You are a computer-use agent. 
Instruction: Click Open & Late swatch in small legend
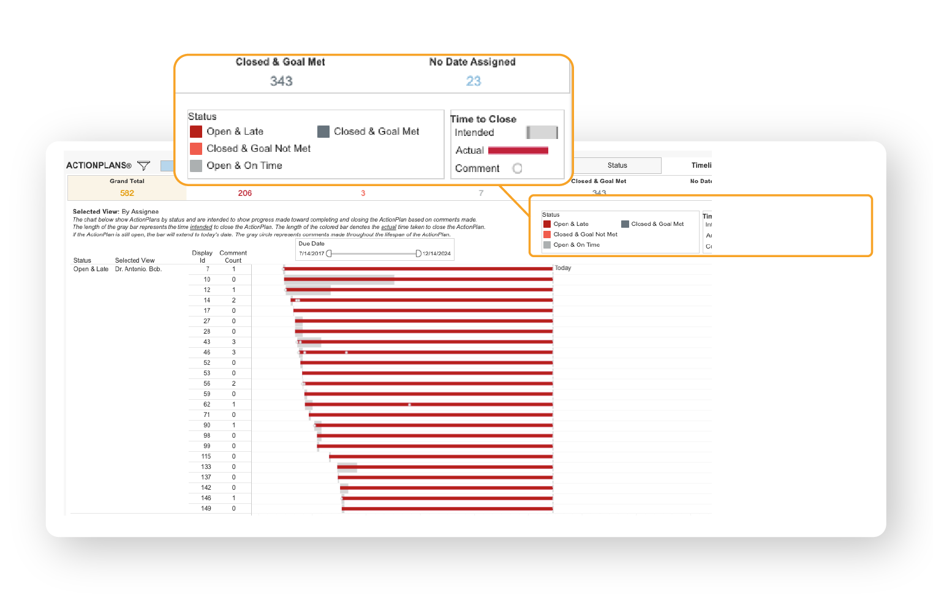point(547,224)
